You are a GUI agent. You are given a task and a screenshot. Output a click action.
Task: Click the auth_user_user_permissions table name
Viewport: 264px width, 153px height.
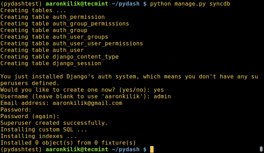(98, 44)
